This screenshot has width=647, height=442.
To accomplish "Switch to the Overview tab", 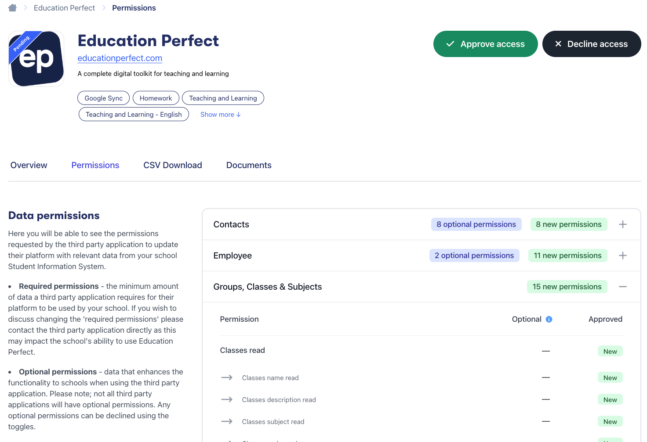I will (x=29, y=165).
